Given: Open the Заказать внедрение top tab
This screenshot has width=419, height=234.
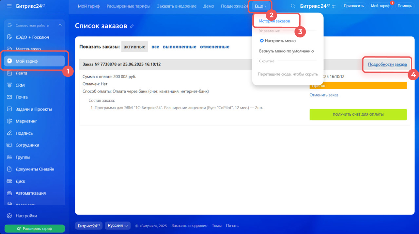Looking at the screenshot, I should pos(177,6).
